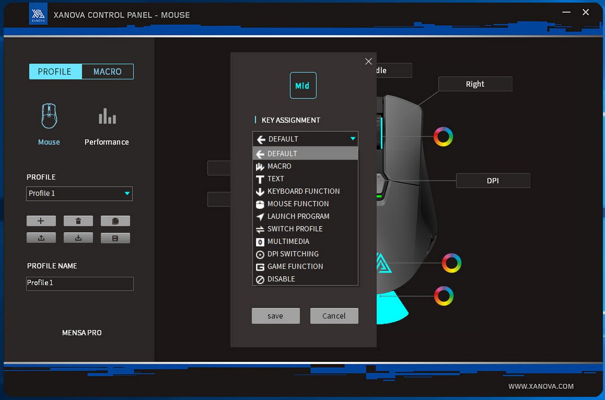Import a profile using the download arrow icon
The width and height of the screenshot is (605, 400).
click(78, 238)
